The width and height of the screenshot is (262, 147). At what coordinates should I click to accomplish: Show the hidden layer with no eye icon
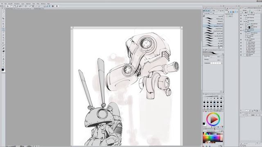pos(241,37)
